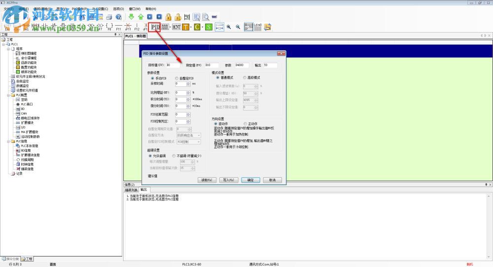This screenshot has height=267, width=493.
Task: Click the 采样时间 spinner arrows
Action: coord(188,84)
